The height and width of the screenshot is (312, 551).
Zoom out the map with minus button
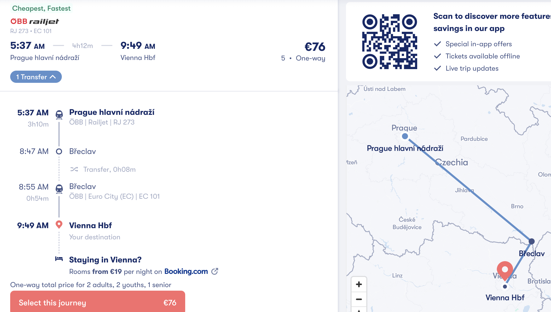pyautogui.click(x=359, y=299)
